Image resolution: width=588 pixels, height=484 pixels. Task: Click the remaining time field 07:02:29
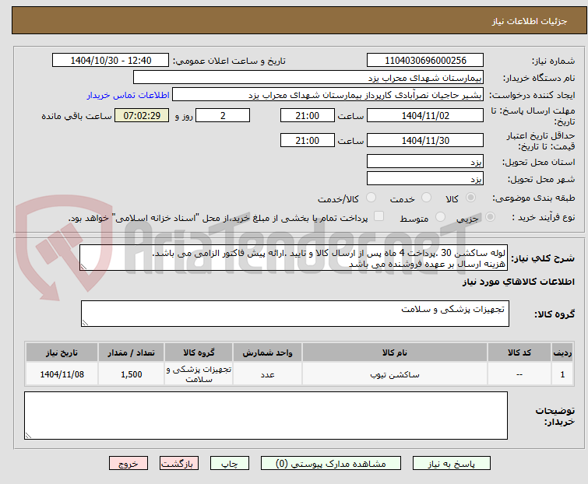142,115
